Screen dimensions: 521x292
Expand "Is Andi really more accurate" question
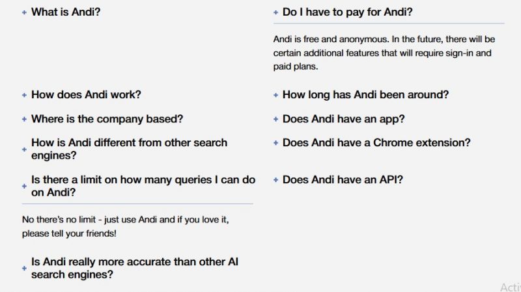(135, 268)
